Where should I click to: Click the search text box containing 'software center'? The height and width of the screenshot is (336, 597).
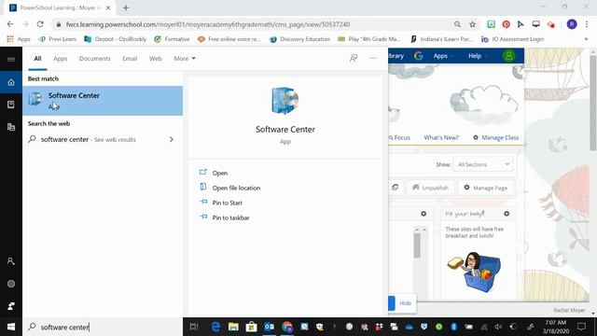[x=103, y=327]
